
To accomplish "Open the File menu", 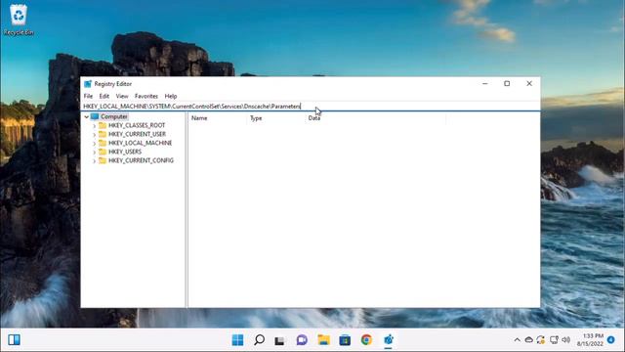I will pos(88,96).
